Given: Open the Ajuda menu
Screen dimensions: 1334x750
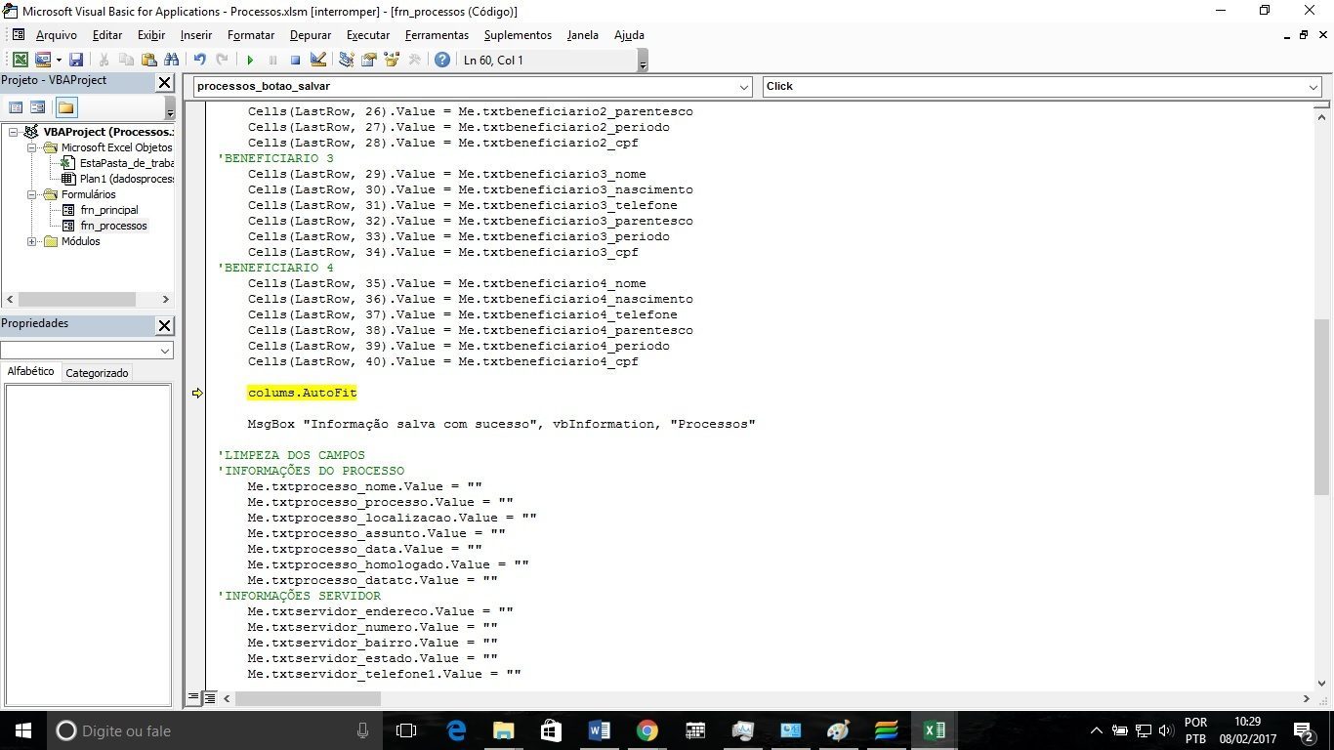Looking at the screenshot, I should [629, 35].
